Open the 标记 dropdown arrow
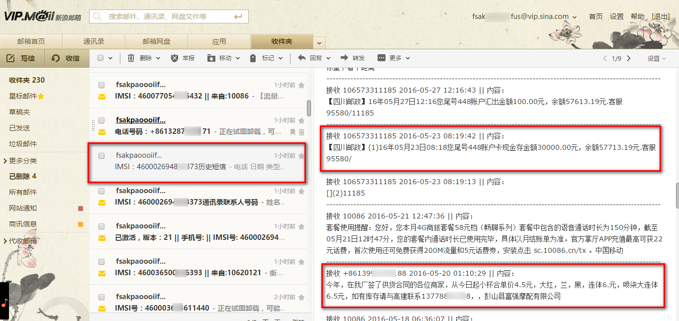The image size is (679, 321). pos(281,58)
